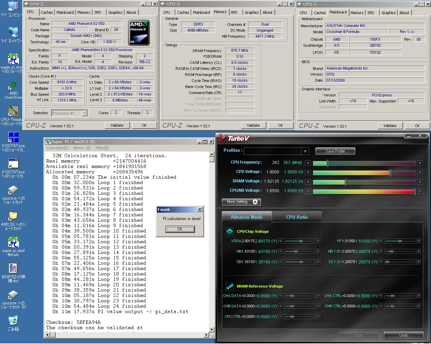Open the Profiles dropdown in TurboV
The width and height of the screenshot is (431, 344).
[x=305, y=151]
